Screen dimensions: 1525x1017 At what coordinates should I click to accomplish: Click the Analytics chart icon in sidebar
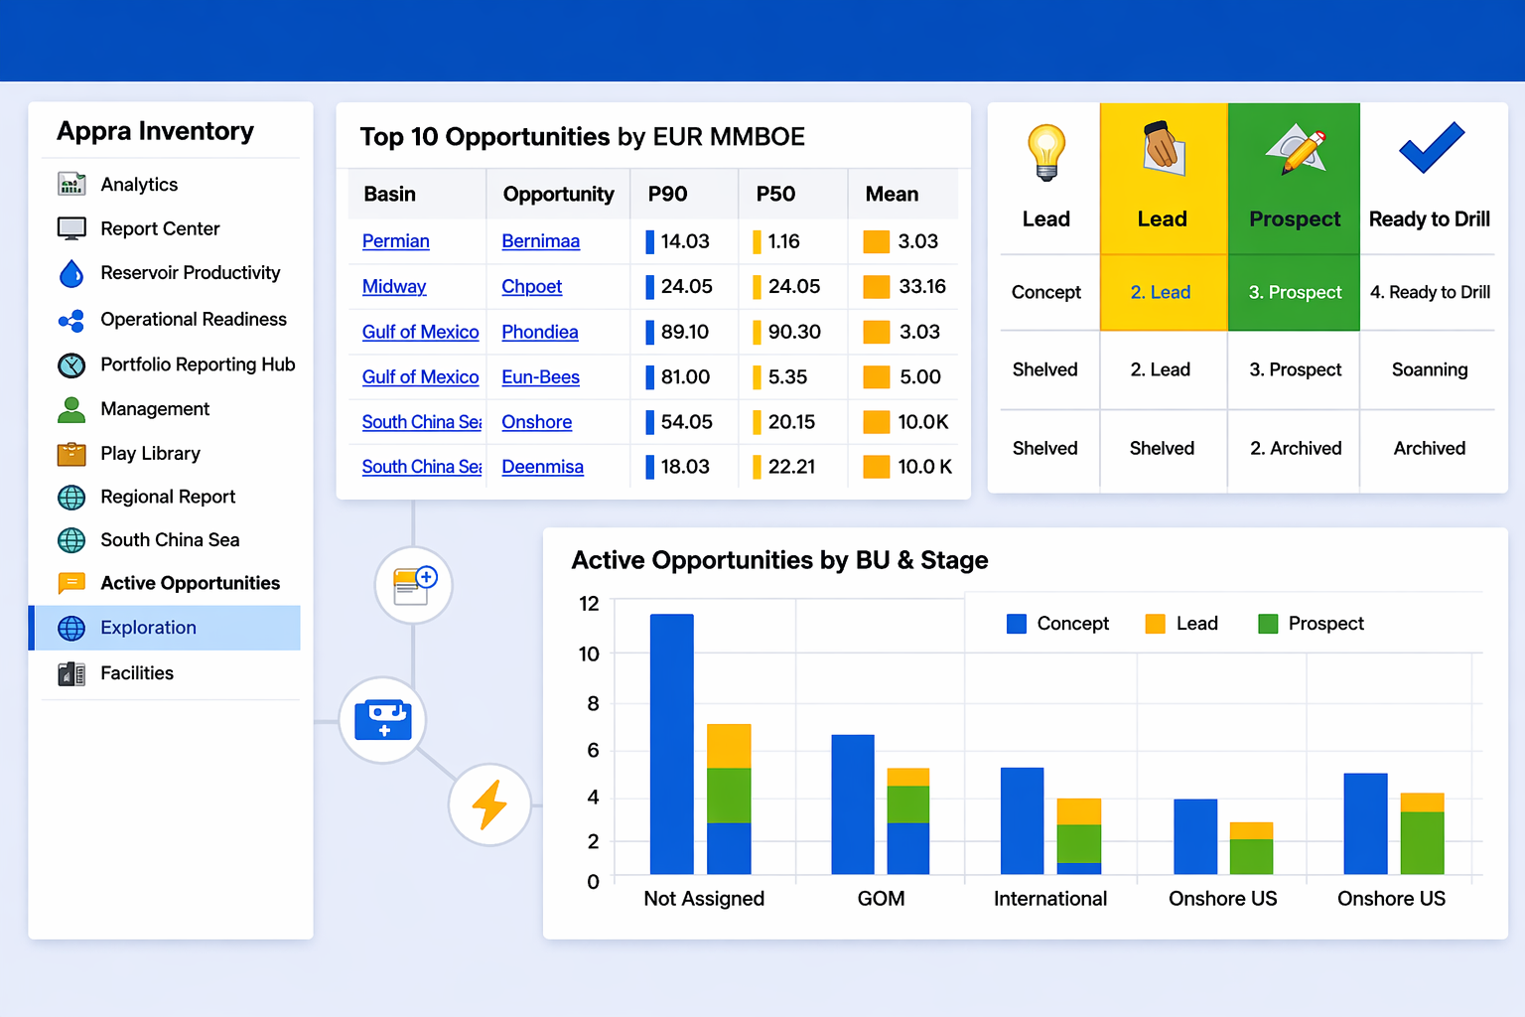point(71,184)
